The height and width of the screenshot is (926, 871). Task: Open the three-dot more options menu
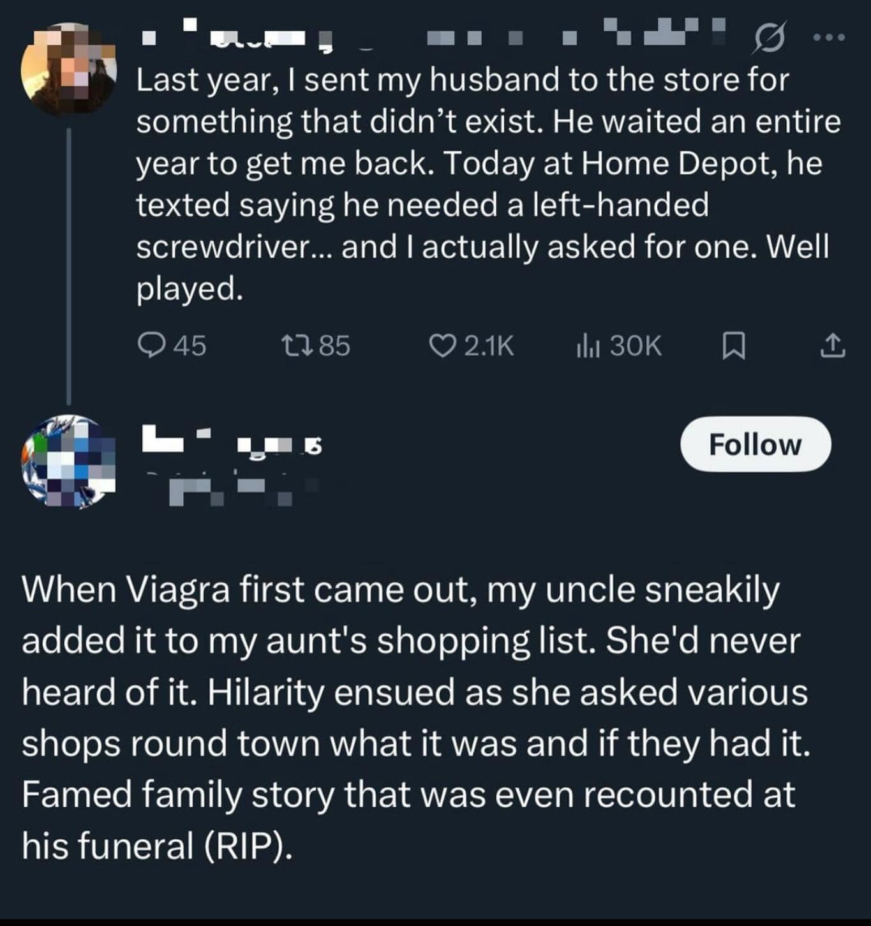[x=829, y=38]
